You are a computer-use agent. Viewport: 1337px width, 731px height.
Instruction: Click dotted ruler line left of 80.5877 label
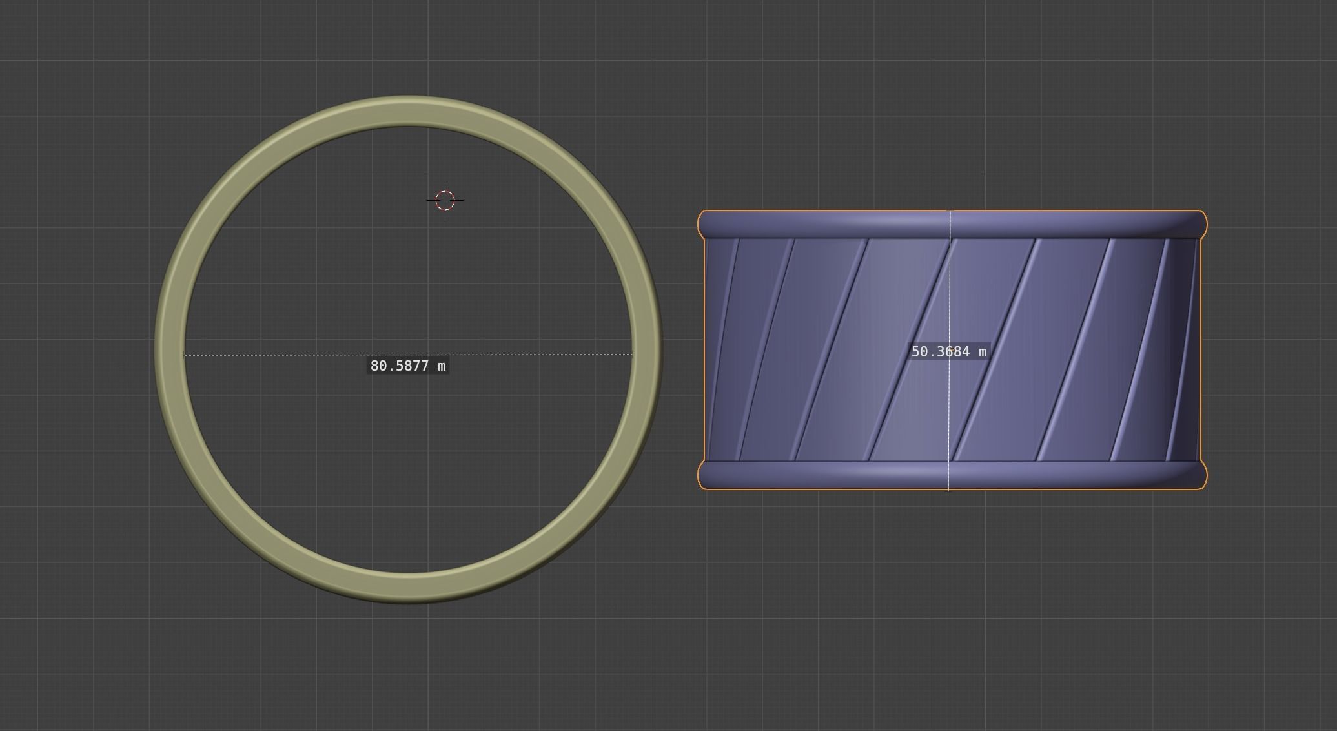(x=278, y=355)
